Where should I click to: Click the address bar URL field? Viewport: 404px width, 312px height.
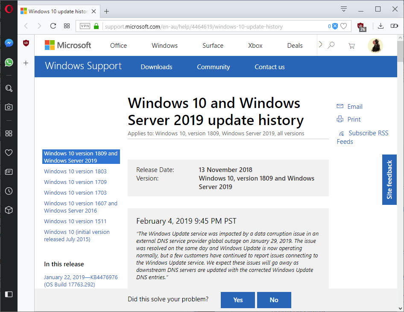(x=214, y=26)
